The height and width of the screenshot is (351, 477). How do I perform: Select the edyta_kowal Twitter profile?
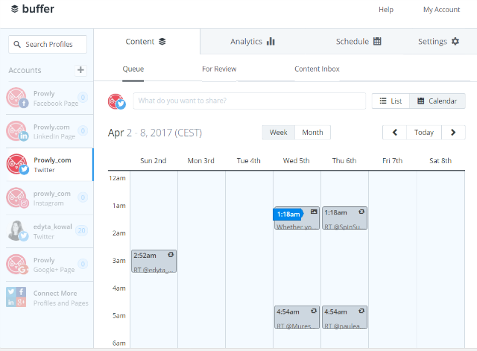(x=49, y=231)
